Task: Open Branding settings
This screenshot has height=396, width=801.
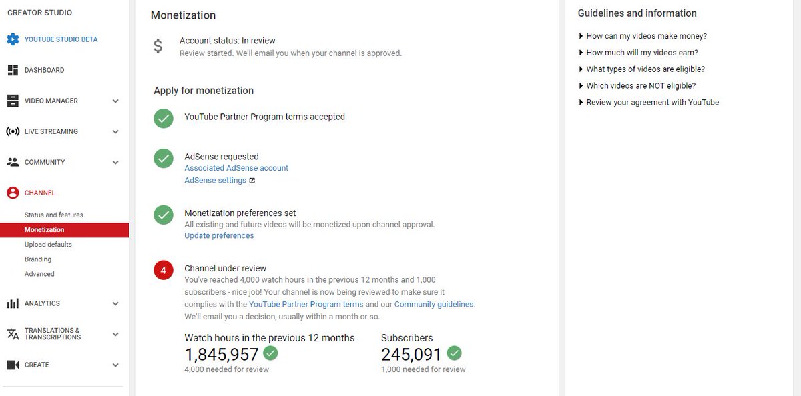Action: pyautogui.click(x=38, y=259)
